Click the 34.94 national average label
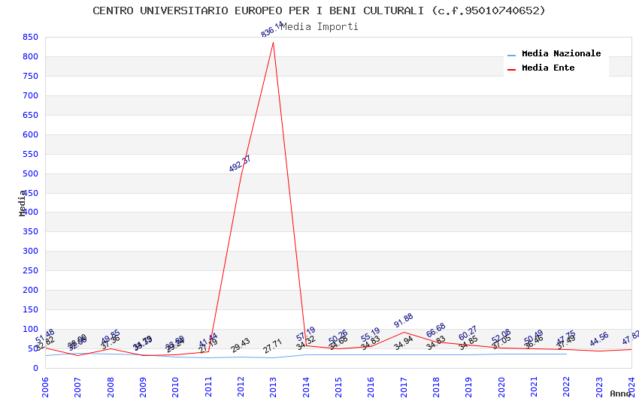 (404, 343)
